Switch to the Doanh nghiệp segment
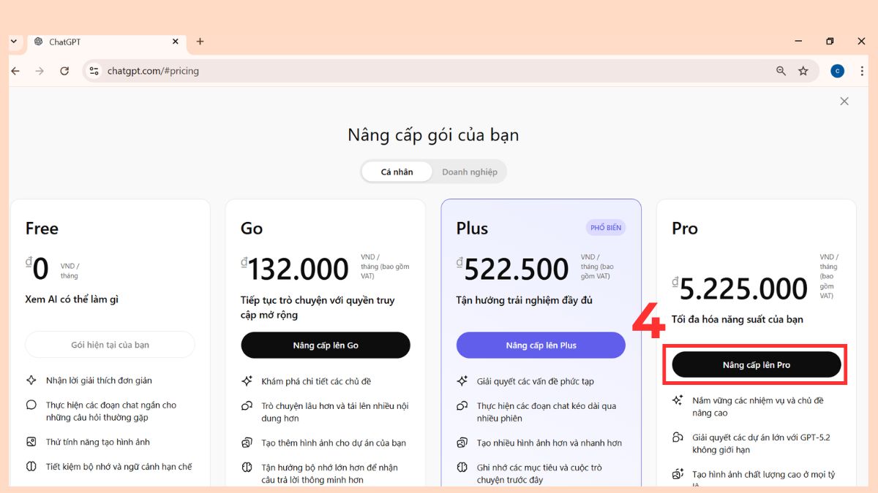878x493 pixels. (x=469, y=172)
